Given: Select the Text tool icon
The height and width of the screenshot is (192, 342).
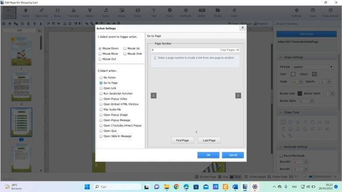Looking at the screenshot, I should [153, 12].
